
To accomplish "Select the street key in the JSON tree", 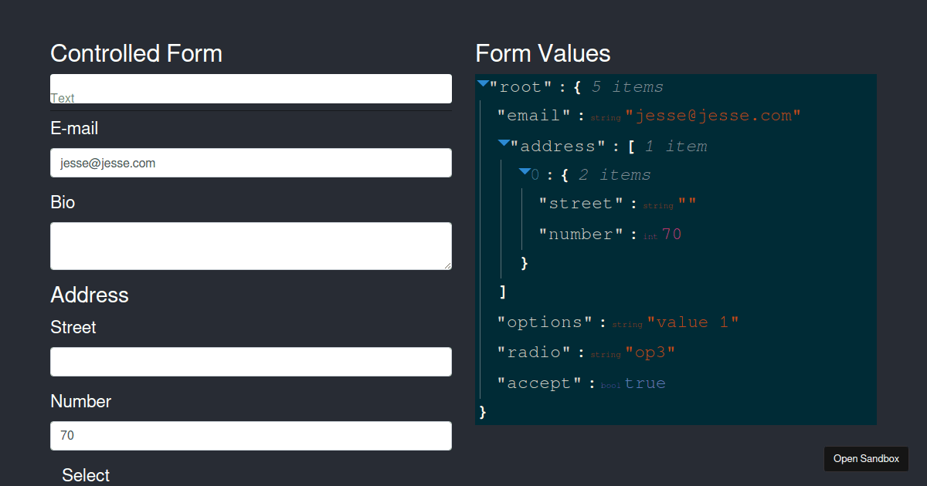I will (581, 203).
